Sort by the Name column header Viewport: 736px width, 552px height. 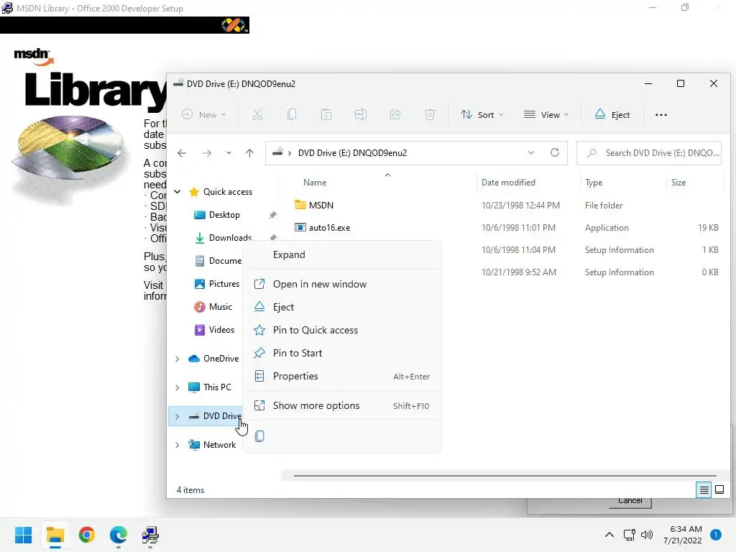[x=315, y=182]
